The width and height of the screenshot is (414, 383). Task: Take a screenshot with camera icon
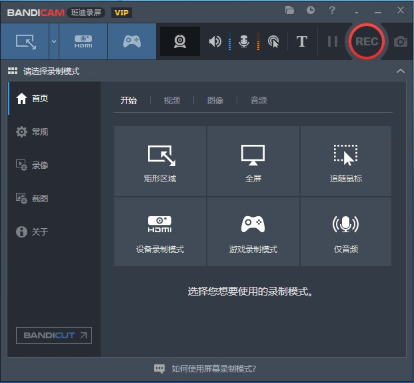(x=401, y=41)
